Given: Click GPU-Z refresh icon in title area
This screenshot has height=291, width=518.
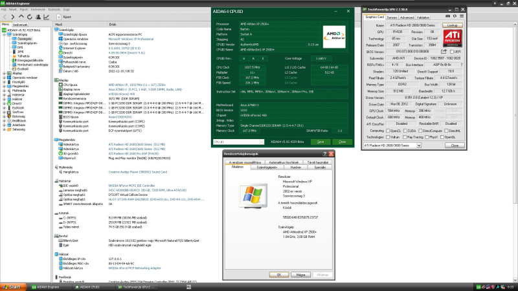Looking at the screenshot, I should [455, 16].
